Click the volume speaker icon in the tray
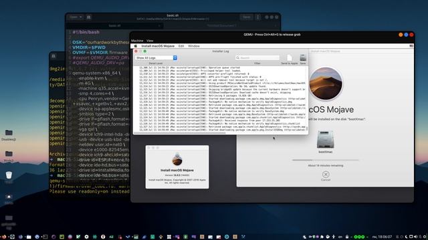This screenshot has width=428, height=240. point(416,237)
